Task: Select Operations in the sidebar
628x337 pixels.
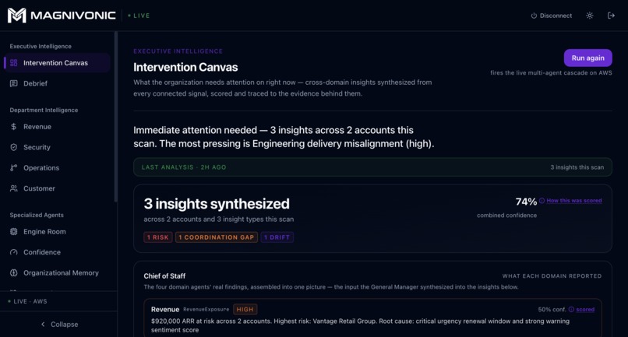Action: tap(57, 167)
